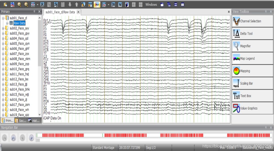
Task: Select sub08_Face_ykm in the tree
Action: [20, 59]
